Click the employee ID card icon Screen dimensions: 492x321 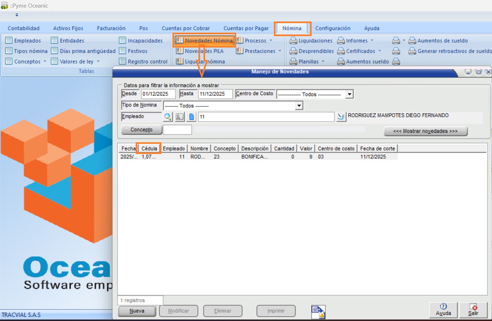pos(179,117)
